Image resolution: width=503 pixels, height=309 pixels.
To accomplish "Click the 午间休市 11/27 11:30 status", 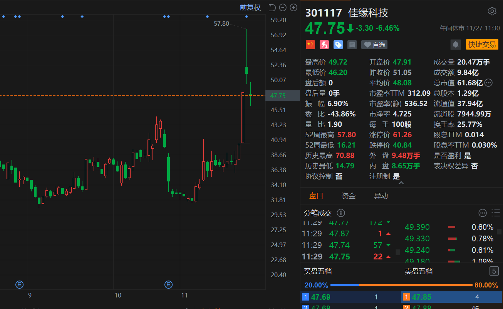I will (470, 28).
